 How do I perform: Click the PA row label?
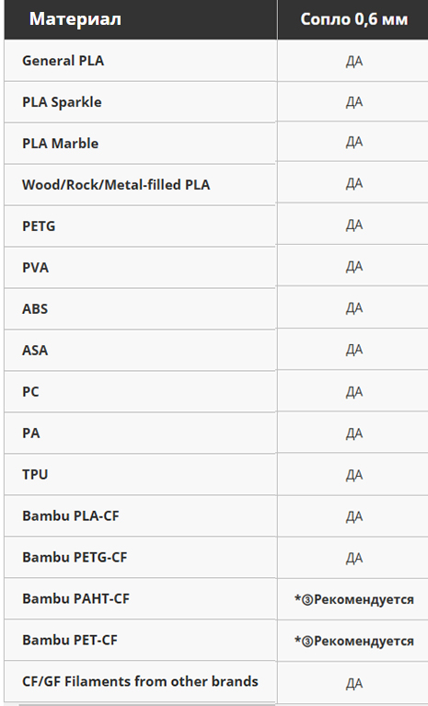[30, 434]
